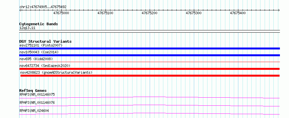289x118 pixels.
Task: Click the 47675300 ruler tick label
Action: pos(194,13)
